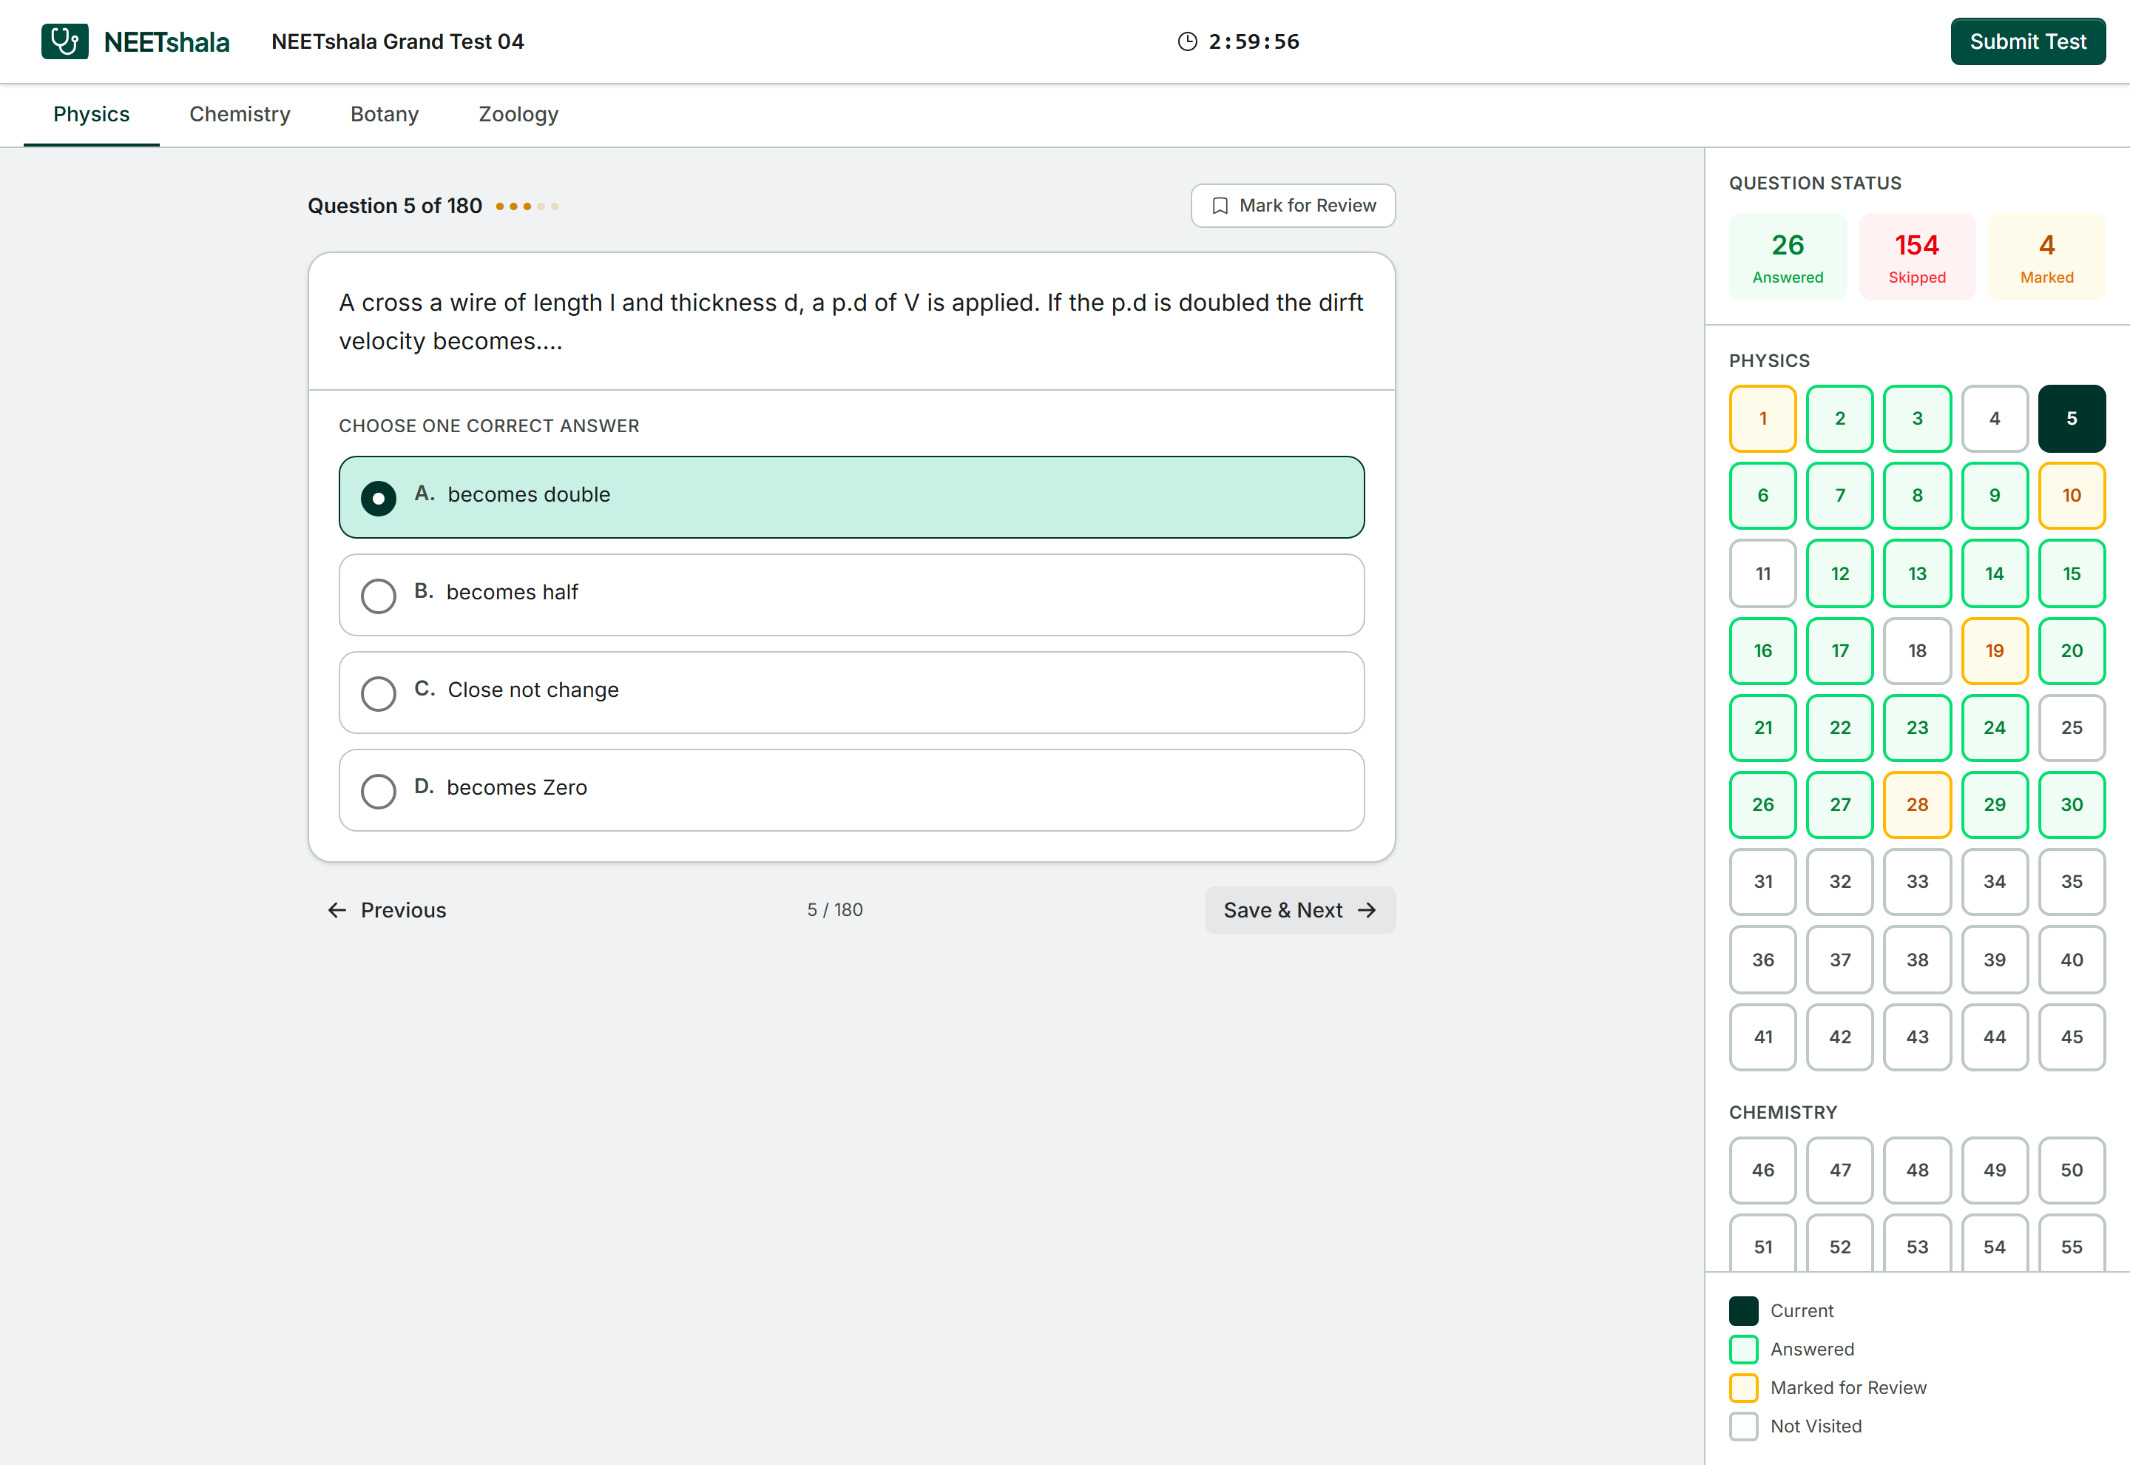The image size is (2130, 1465).
Task: Click the clock icon beside the timer
Action: point(1187,41)
